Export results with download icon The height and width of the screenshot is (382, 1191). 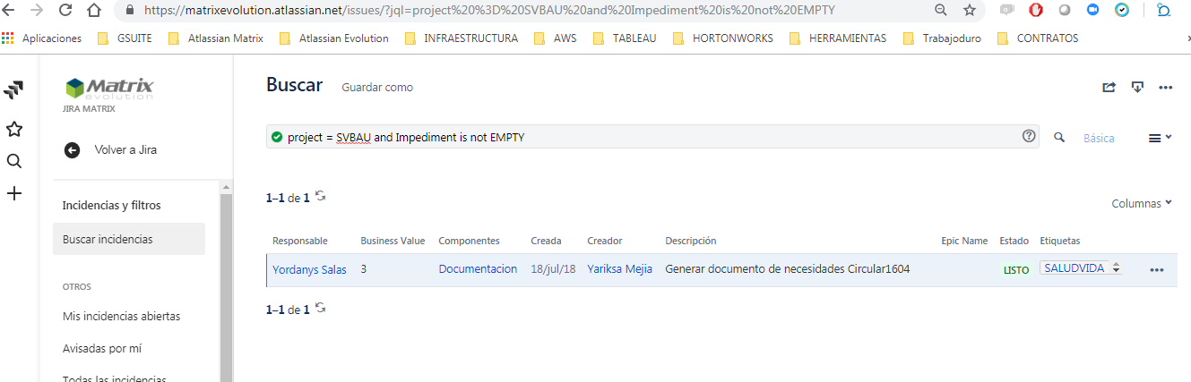click(1137, 87)
